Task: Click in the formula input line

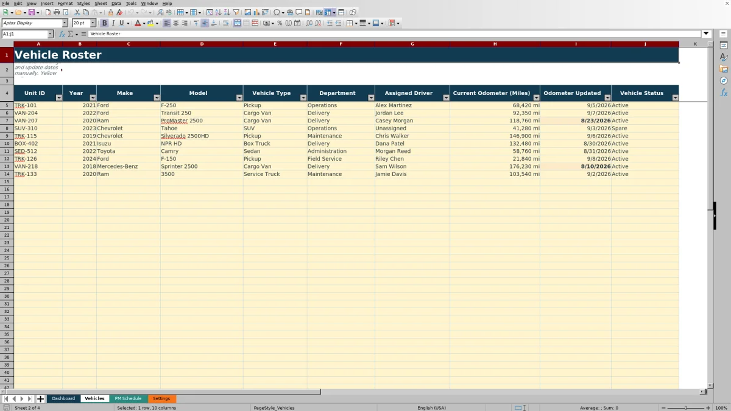Action: pos(395,34)
